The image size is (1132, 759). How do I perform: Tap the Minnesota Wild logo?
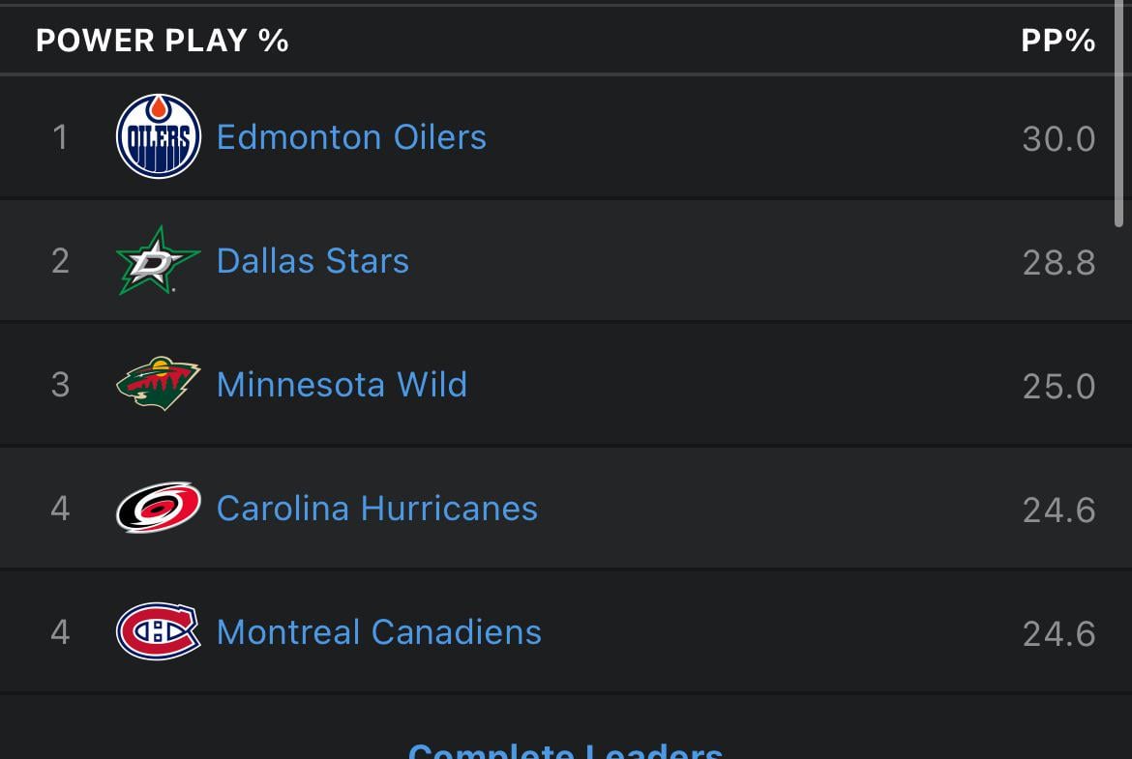159,384
